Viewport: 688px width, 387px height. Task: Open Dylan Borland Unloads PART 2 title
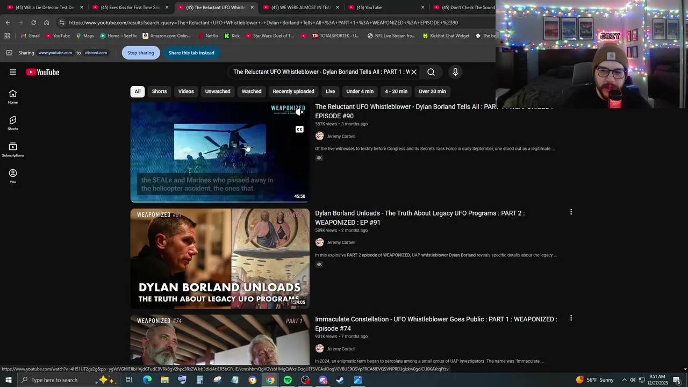pyautogui.click(x=420, y=218)
